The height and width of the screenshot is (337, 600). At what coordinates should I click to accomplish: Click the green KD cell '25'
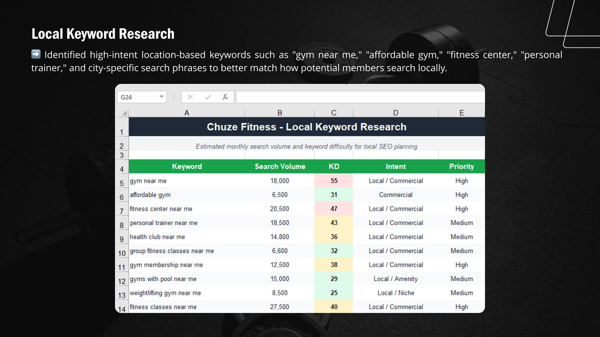(x=334, y=293)
